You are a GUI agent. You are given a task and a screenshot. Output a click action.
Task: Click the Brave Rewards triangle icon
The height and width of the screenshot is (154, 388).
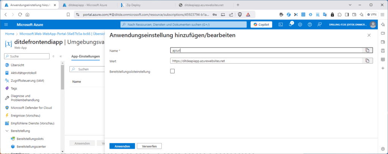[248, 15]
